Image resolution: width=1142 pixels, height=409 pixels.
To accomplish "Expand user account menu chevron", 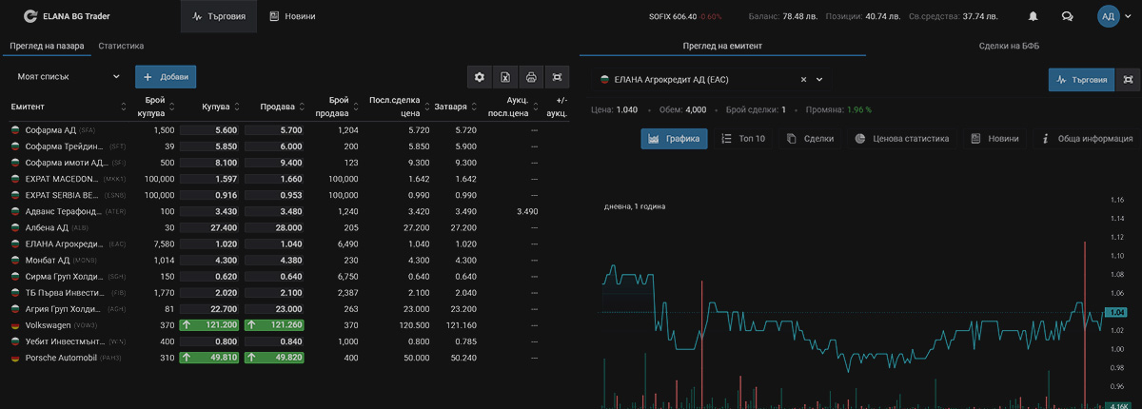I will (1130, 16).
